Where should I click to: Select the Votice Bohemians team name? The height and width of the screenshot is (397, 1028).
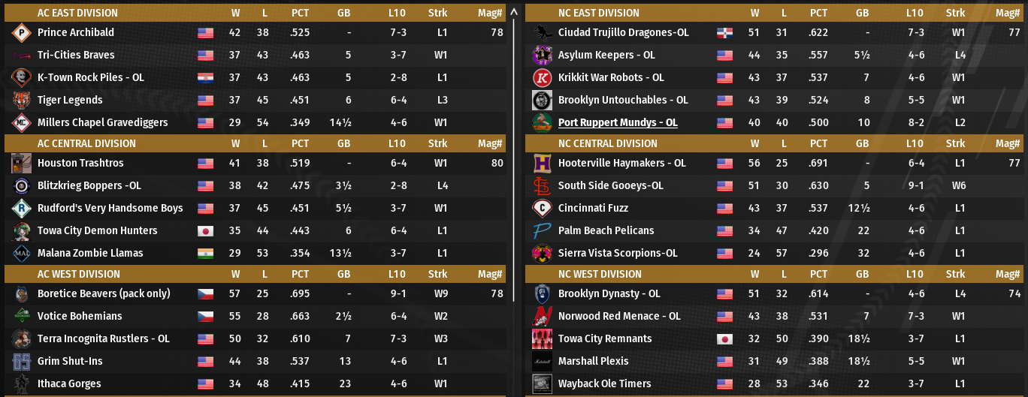pos(80,317)
